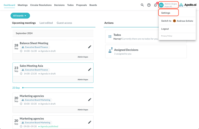This screenshot has width=199, height=129.
Task: Open the Admin Argos account menu
Action: click(168, 5)
